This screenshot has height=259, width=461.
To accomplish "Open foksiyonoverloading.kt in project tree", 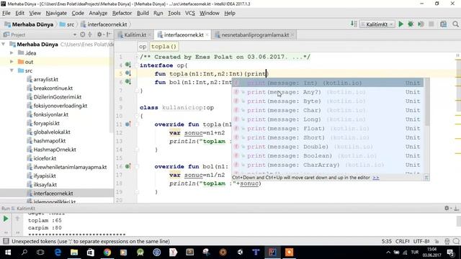I will [61, 106].
